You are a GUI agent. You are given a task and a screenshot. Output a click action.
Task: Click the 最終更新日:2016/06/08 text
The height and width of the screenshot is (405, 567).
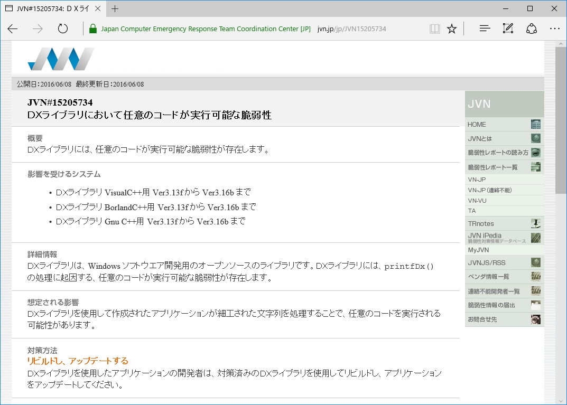point(110,84)
